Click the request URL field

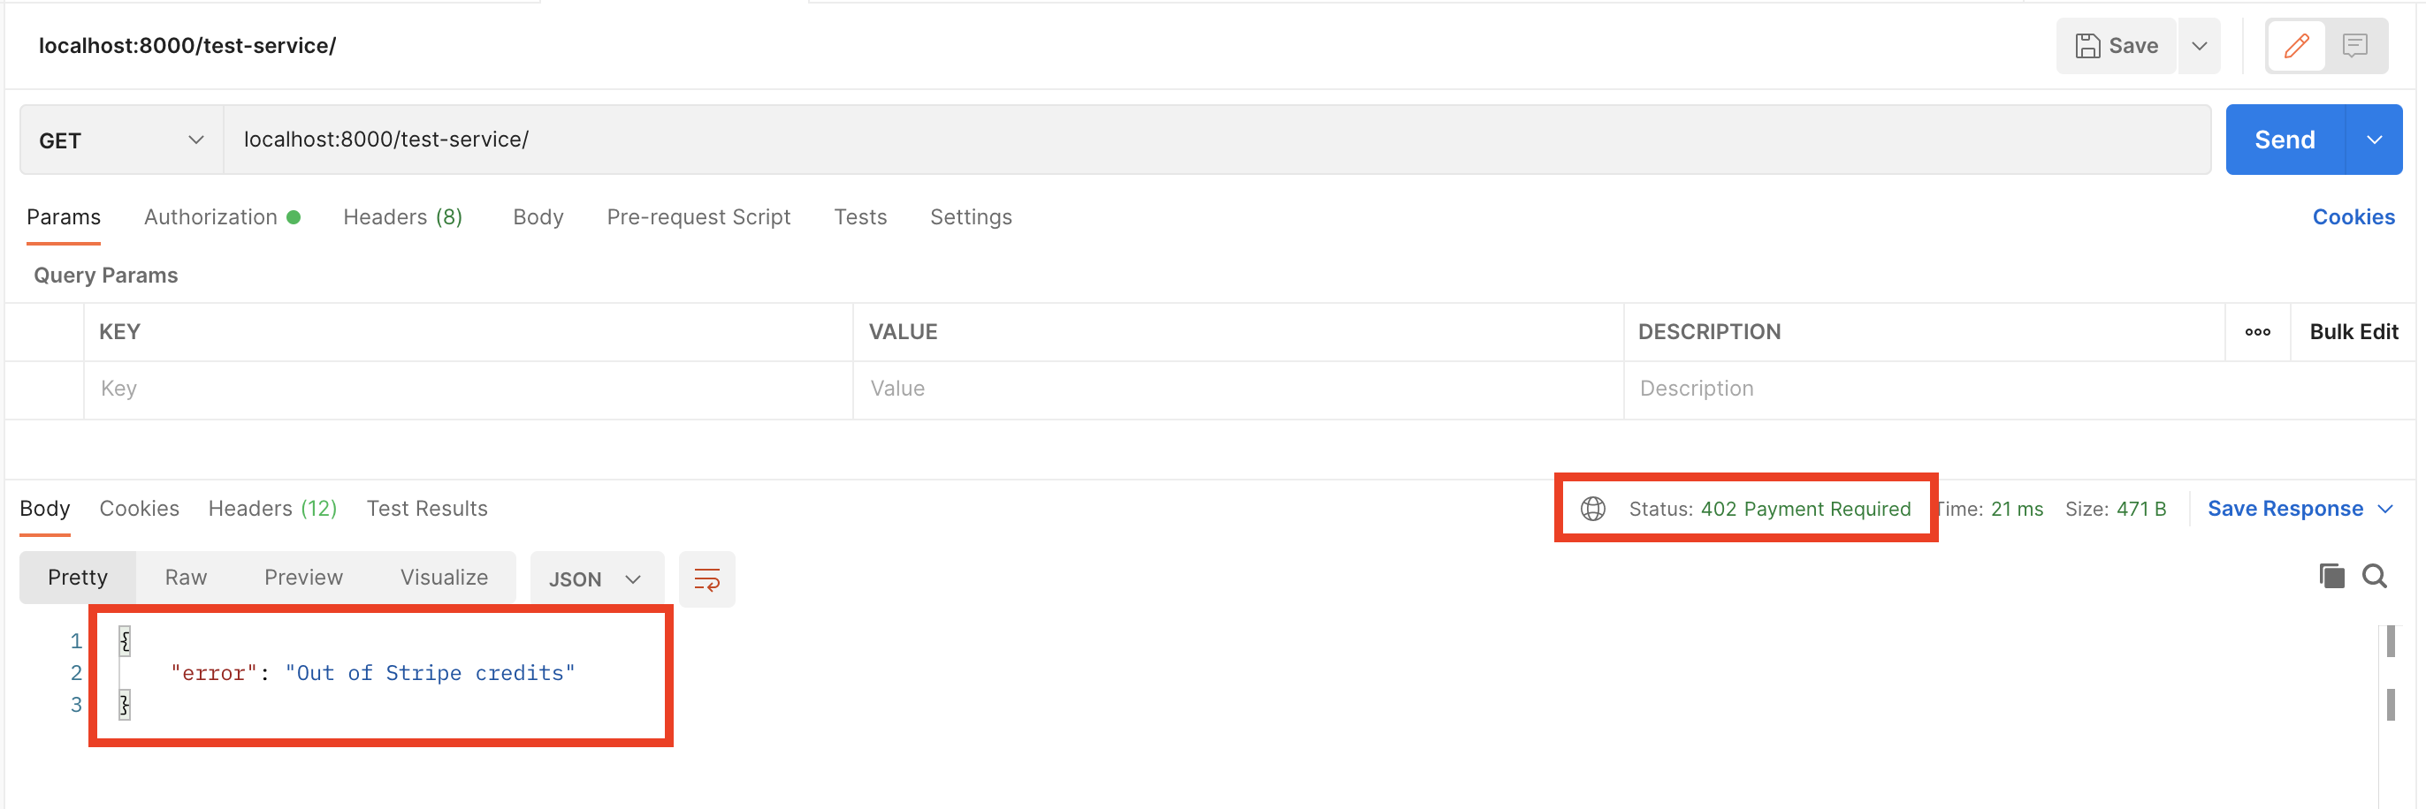(x=1216, y=140)
